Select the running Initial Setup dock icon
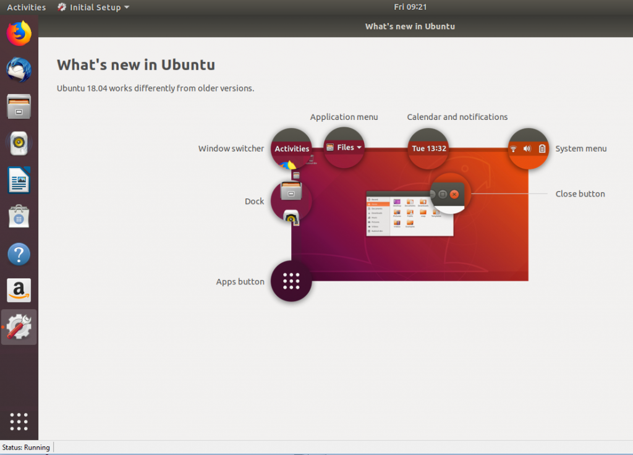This screenshot has height=455, width=633. tap(19, 328)
